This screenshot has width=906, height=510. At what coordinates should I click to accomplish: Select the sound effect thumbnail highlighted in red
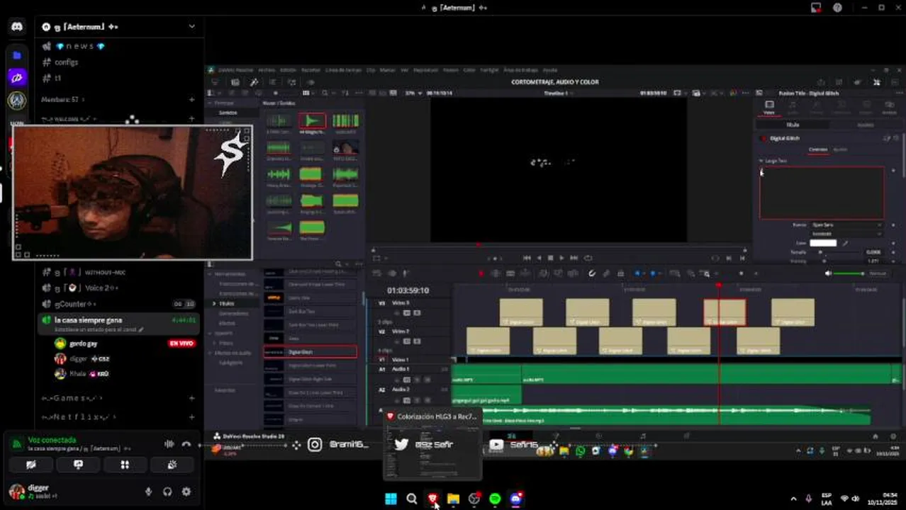(x=312, y=121)
